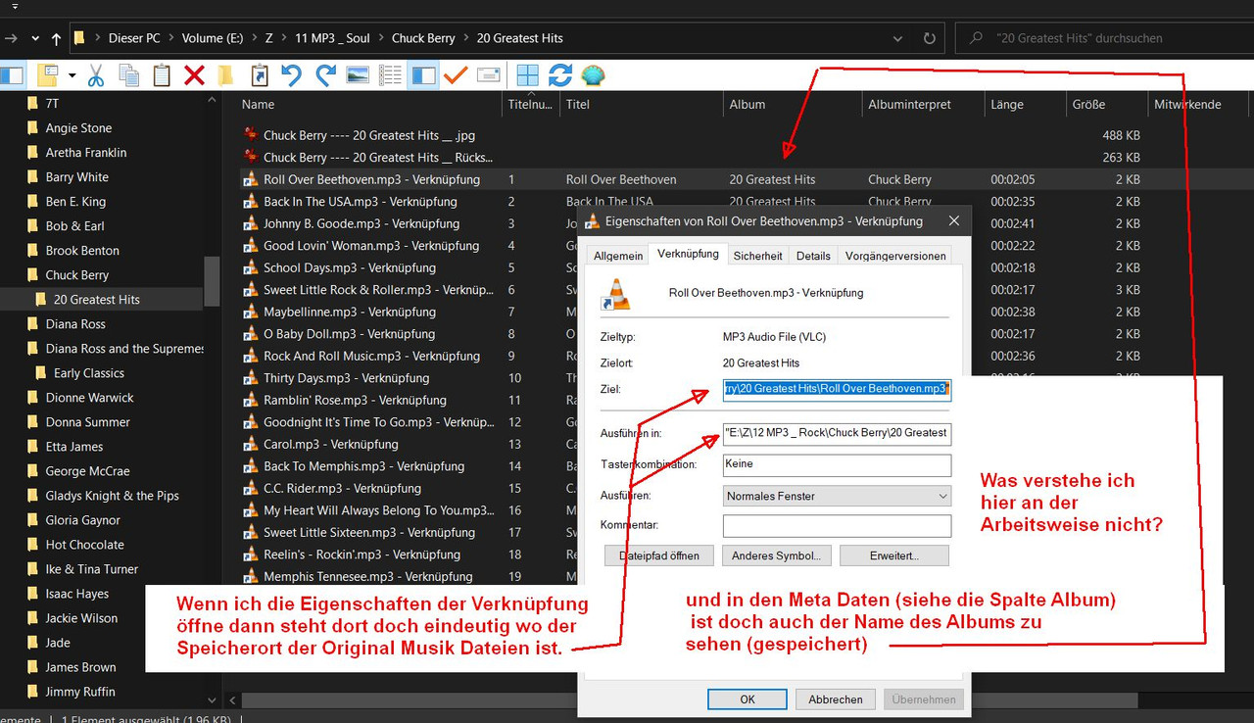Click the Tastenkombination field showing Keine
The image size is (1254, 723).
point(837,464)
